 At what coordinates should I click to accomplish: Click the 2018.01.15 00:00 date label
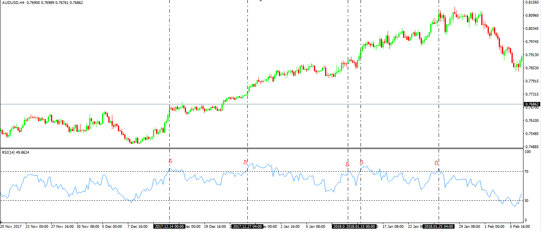coord(361,226)
